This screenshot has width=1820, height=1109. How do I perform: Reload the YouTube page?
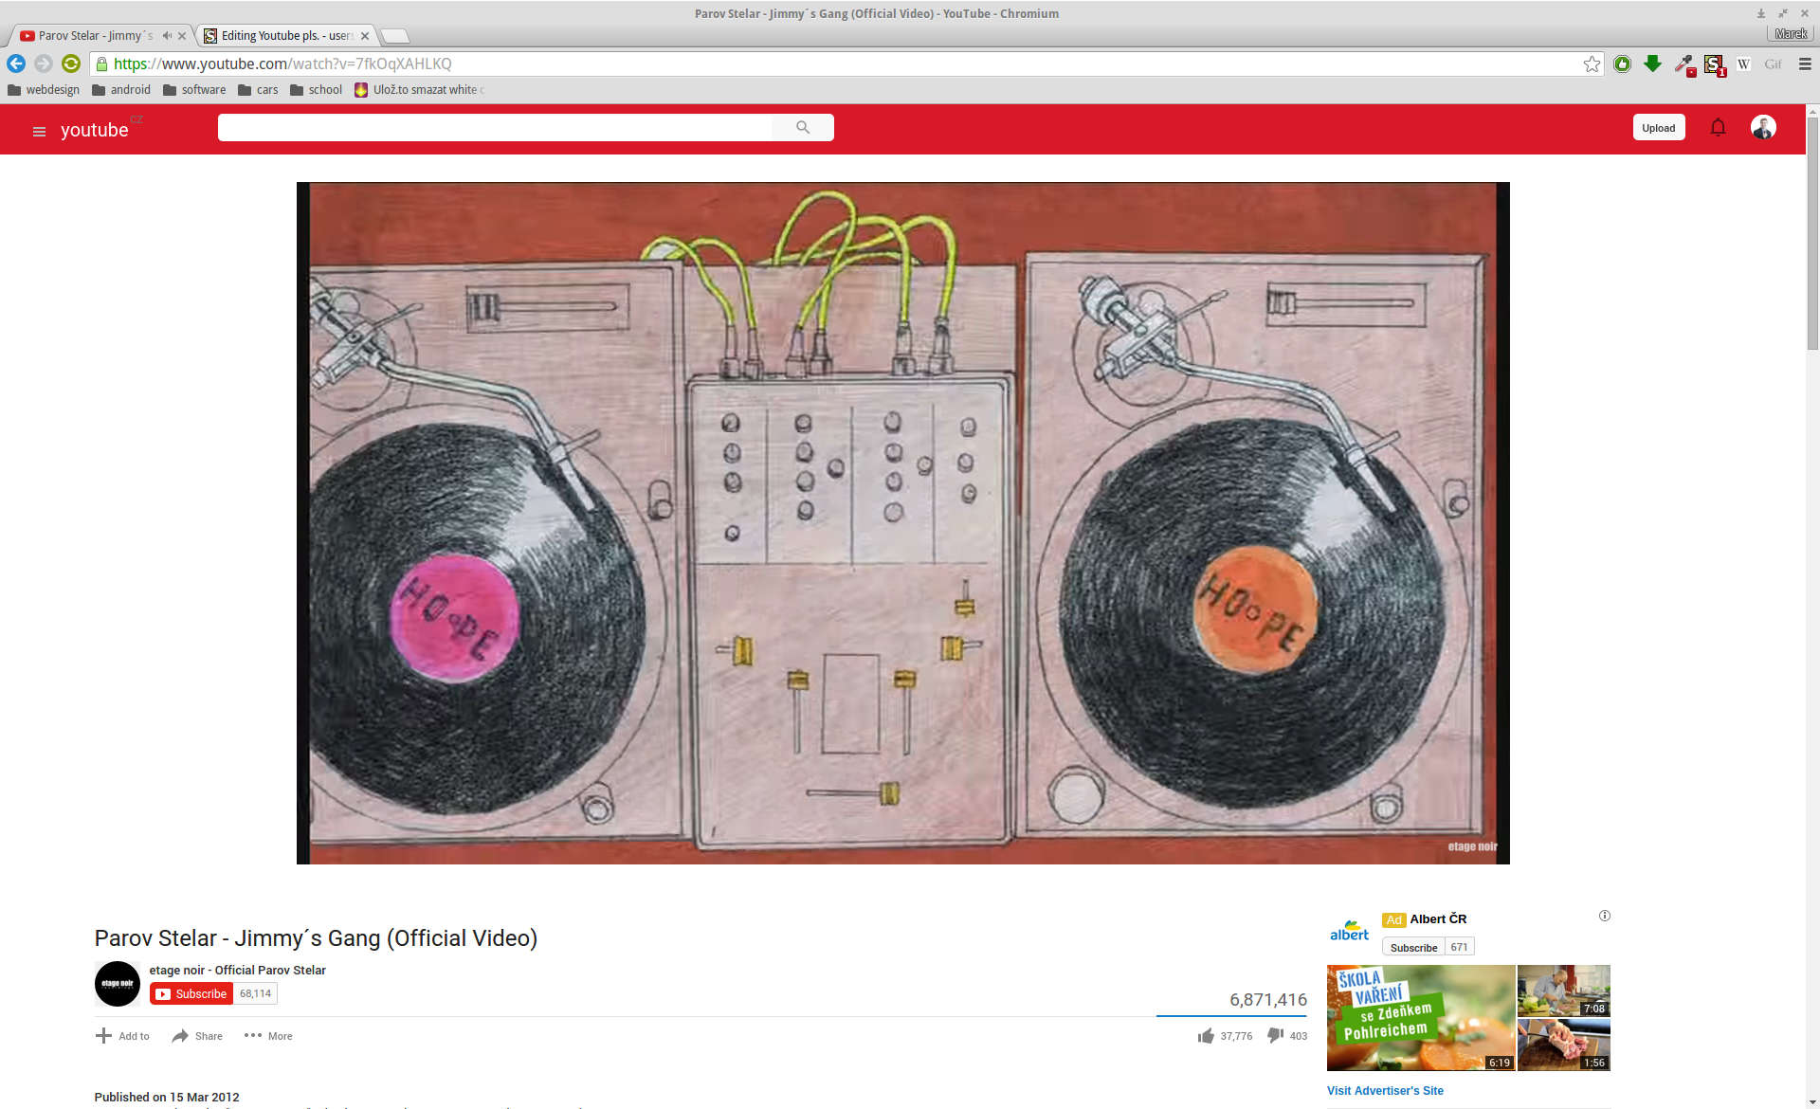coord(71,64)
